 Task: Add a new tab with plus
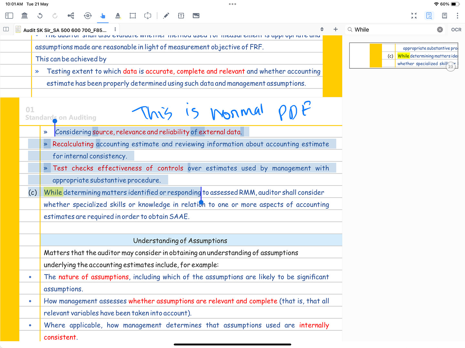336,29
